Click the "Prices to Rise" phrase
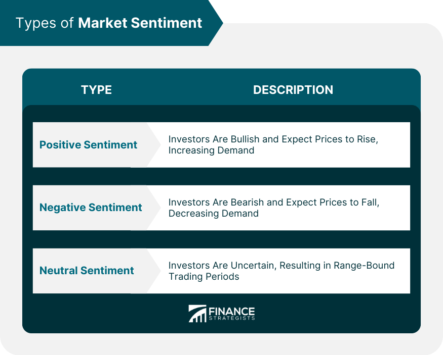The height and width of the screenshot is (355, 443). pos(346,139)
